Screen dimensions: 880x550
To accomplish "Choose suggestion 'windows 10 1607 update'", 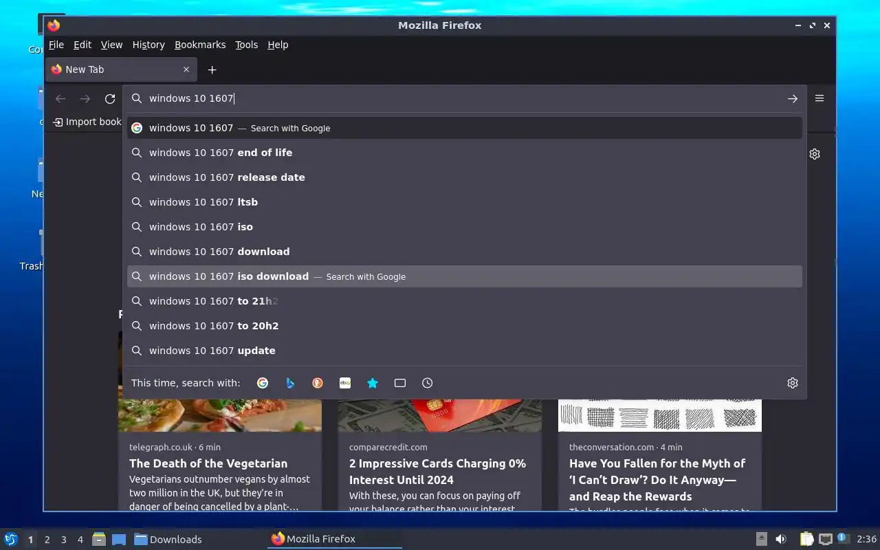I will click(465, 351).
